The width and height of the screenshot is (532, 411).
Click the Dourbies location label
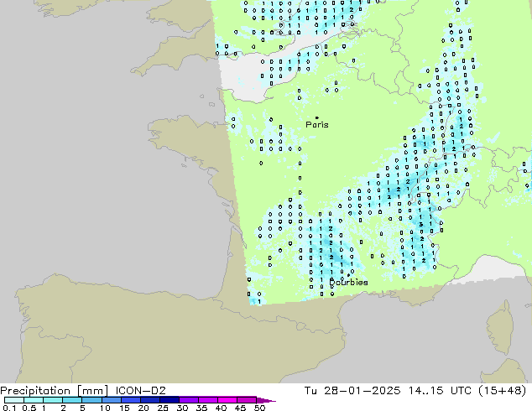[x=348, y=282]
